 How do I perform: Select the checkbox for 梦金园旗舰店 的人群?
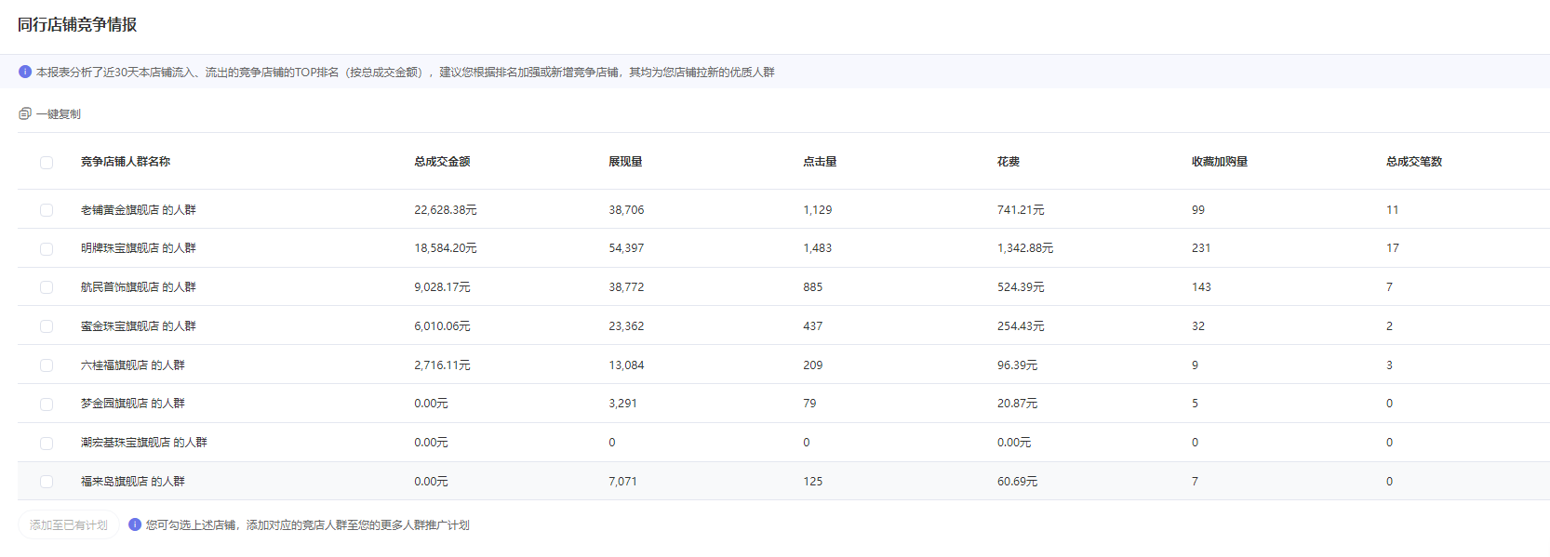point(47,404)
